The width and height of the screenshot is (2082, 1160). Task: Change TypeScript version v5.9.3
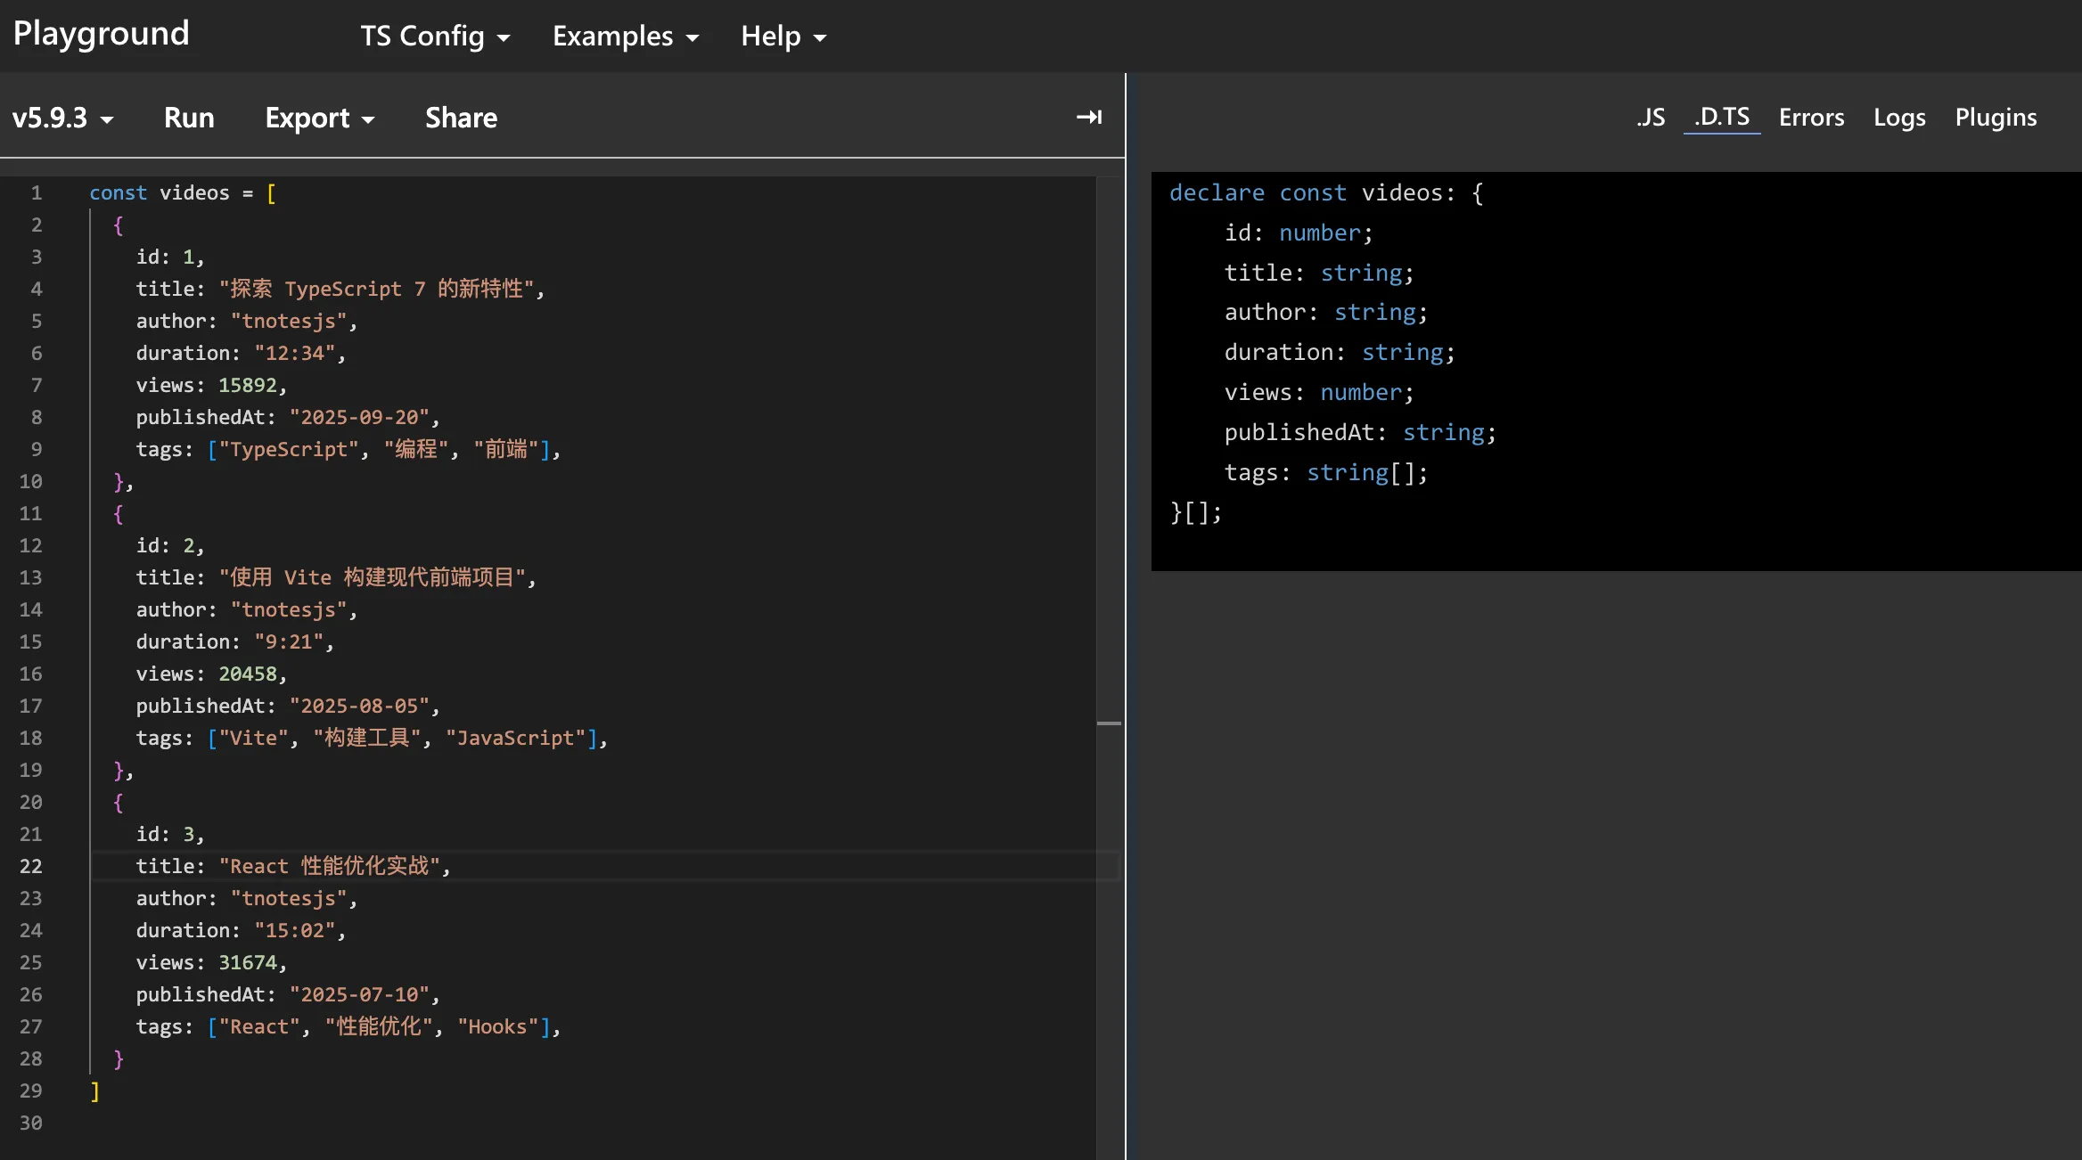[x=62, y=118]
